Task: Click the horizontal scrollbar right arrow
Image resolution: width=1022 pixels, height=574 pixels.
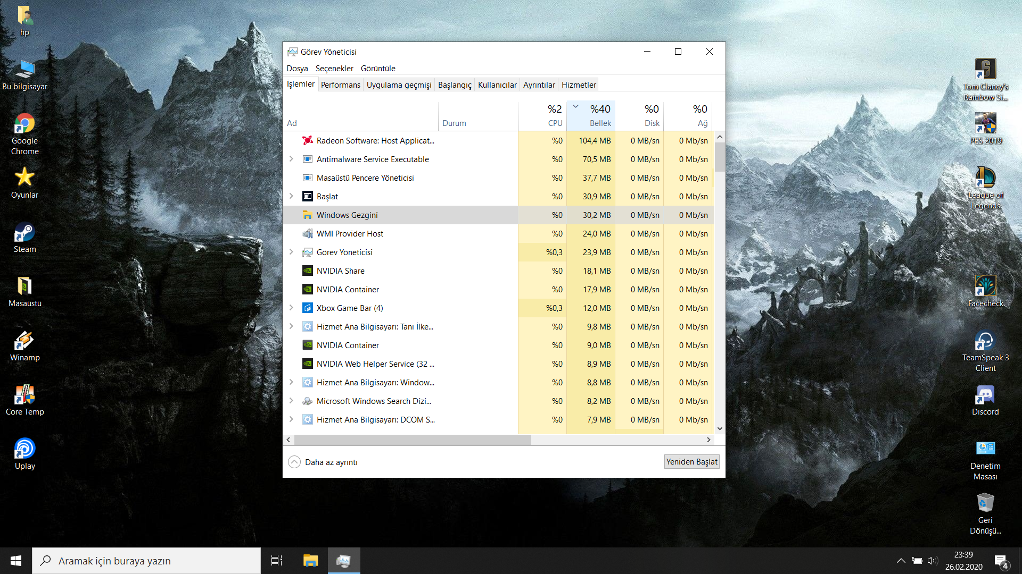Action: (708, 440)
